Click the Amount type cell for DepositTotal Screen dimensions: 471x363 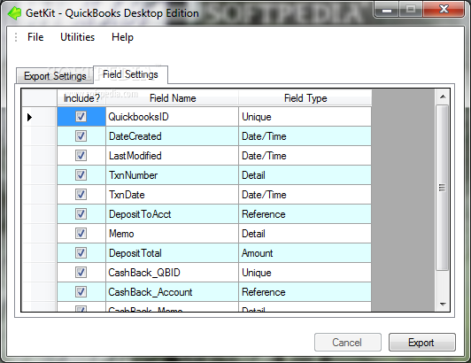tap(305, 253)
